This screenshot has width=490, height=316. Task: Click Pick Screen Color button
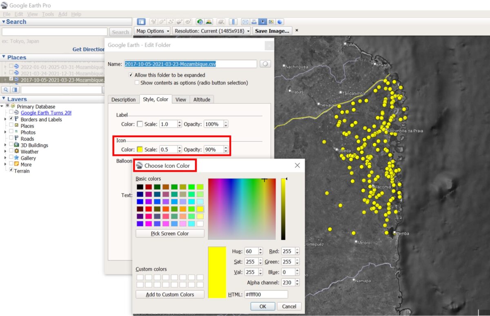click(170, 234)
